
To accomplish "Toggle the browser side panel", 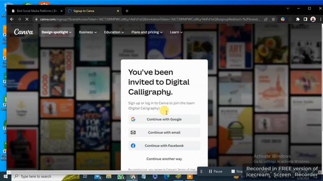I will point(305,19).
